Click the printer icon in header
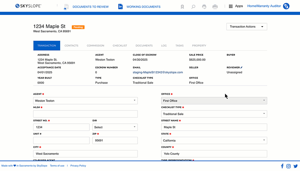Screen dimensions: 300x171 click(215, 7)
